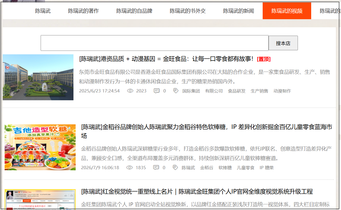Open the 金旺食品 factory building thumbnail

click(x=38, y=77)
